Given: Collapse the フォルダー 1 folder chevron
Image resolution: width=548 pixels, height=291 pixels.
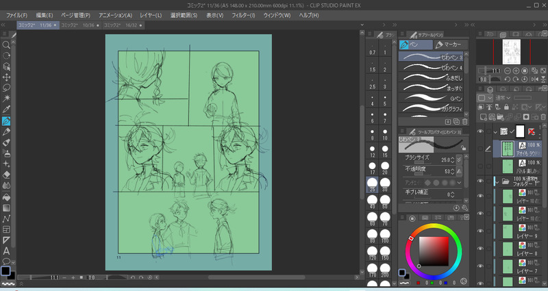Looking at the screenshot, I should (x=497, y=182).
